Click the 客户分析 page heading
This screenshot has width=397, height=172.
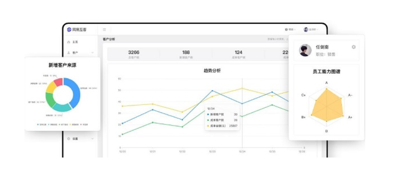109,39
